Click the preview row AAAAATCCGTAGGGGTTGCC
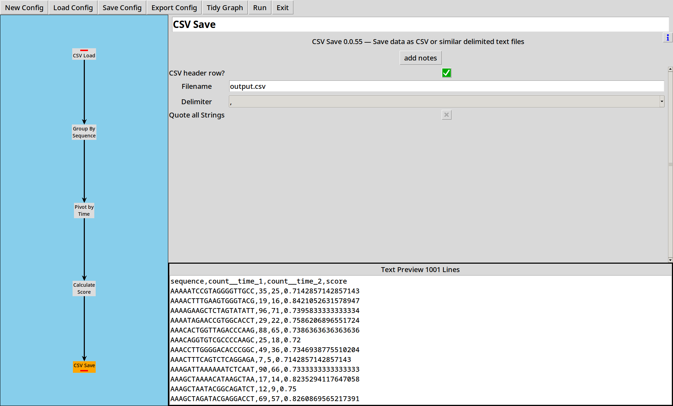The height and width of the screenshot is (406, 673). [x=265, y=291]
